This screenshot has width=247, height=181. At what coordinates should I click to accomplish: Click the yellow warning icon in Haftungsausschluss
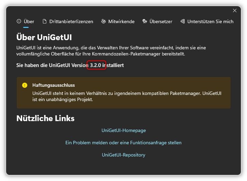(25, 85)
